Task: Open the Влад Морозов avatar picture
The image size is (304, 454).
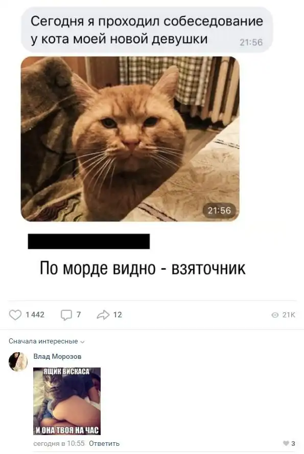Action: pos(18,362)
